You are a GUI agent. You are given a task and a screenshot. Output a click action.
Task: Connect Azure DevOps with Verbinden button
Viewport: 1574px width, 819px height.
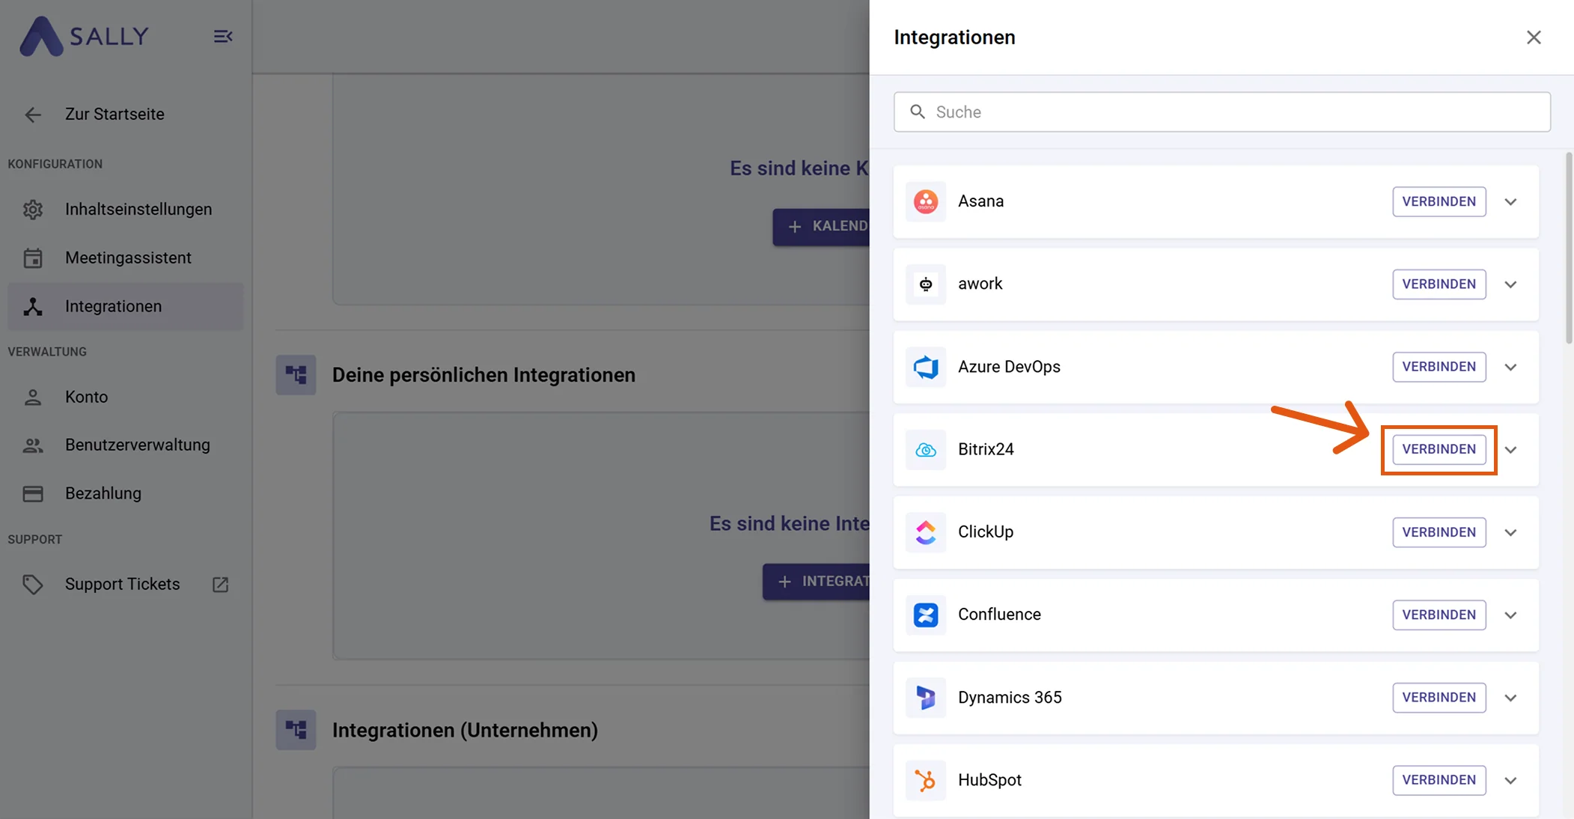pos(1439,367)
